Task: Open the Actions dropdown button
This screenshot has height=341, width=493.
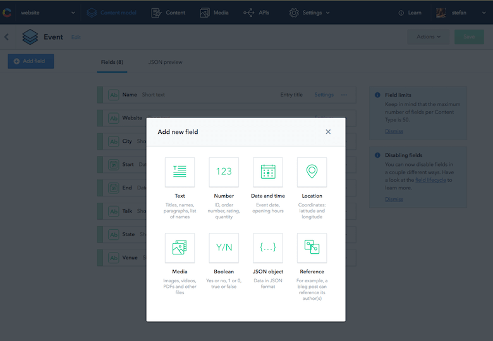Action: tap(428, 37)
